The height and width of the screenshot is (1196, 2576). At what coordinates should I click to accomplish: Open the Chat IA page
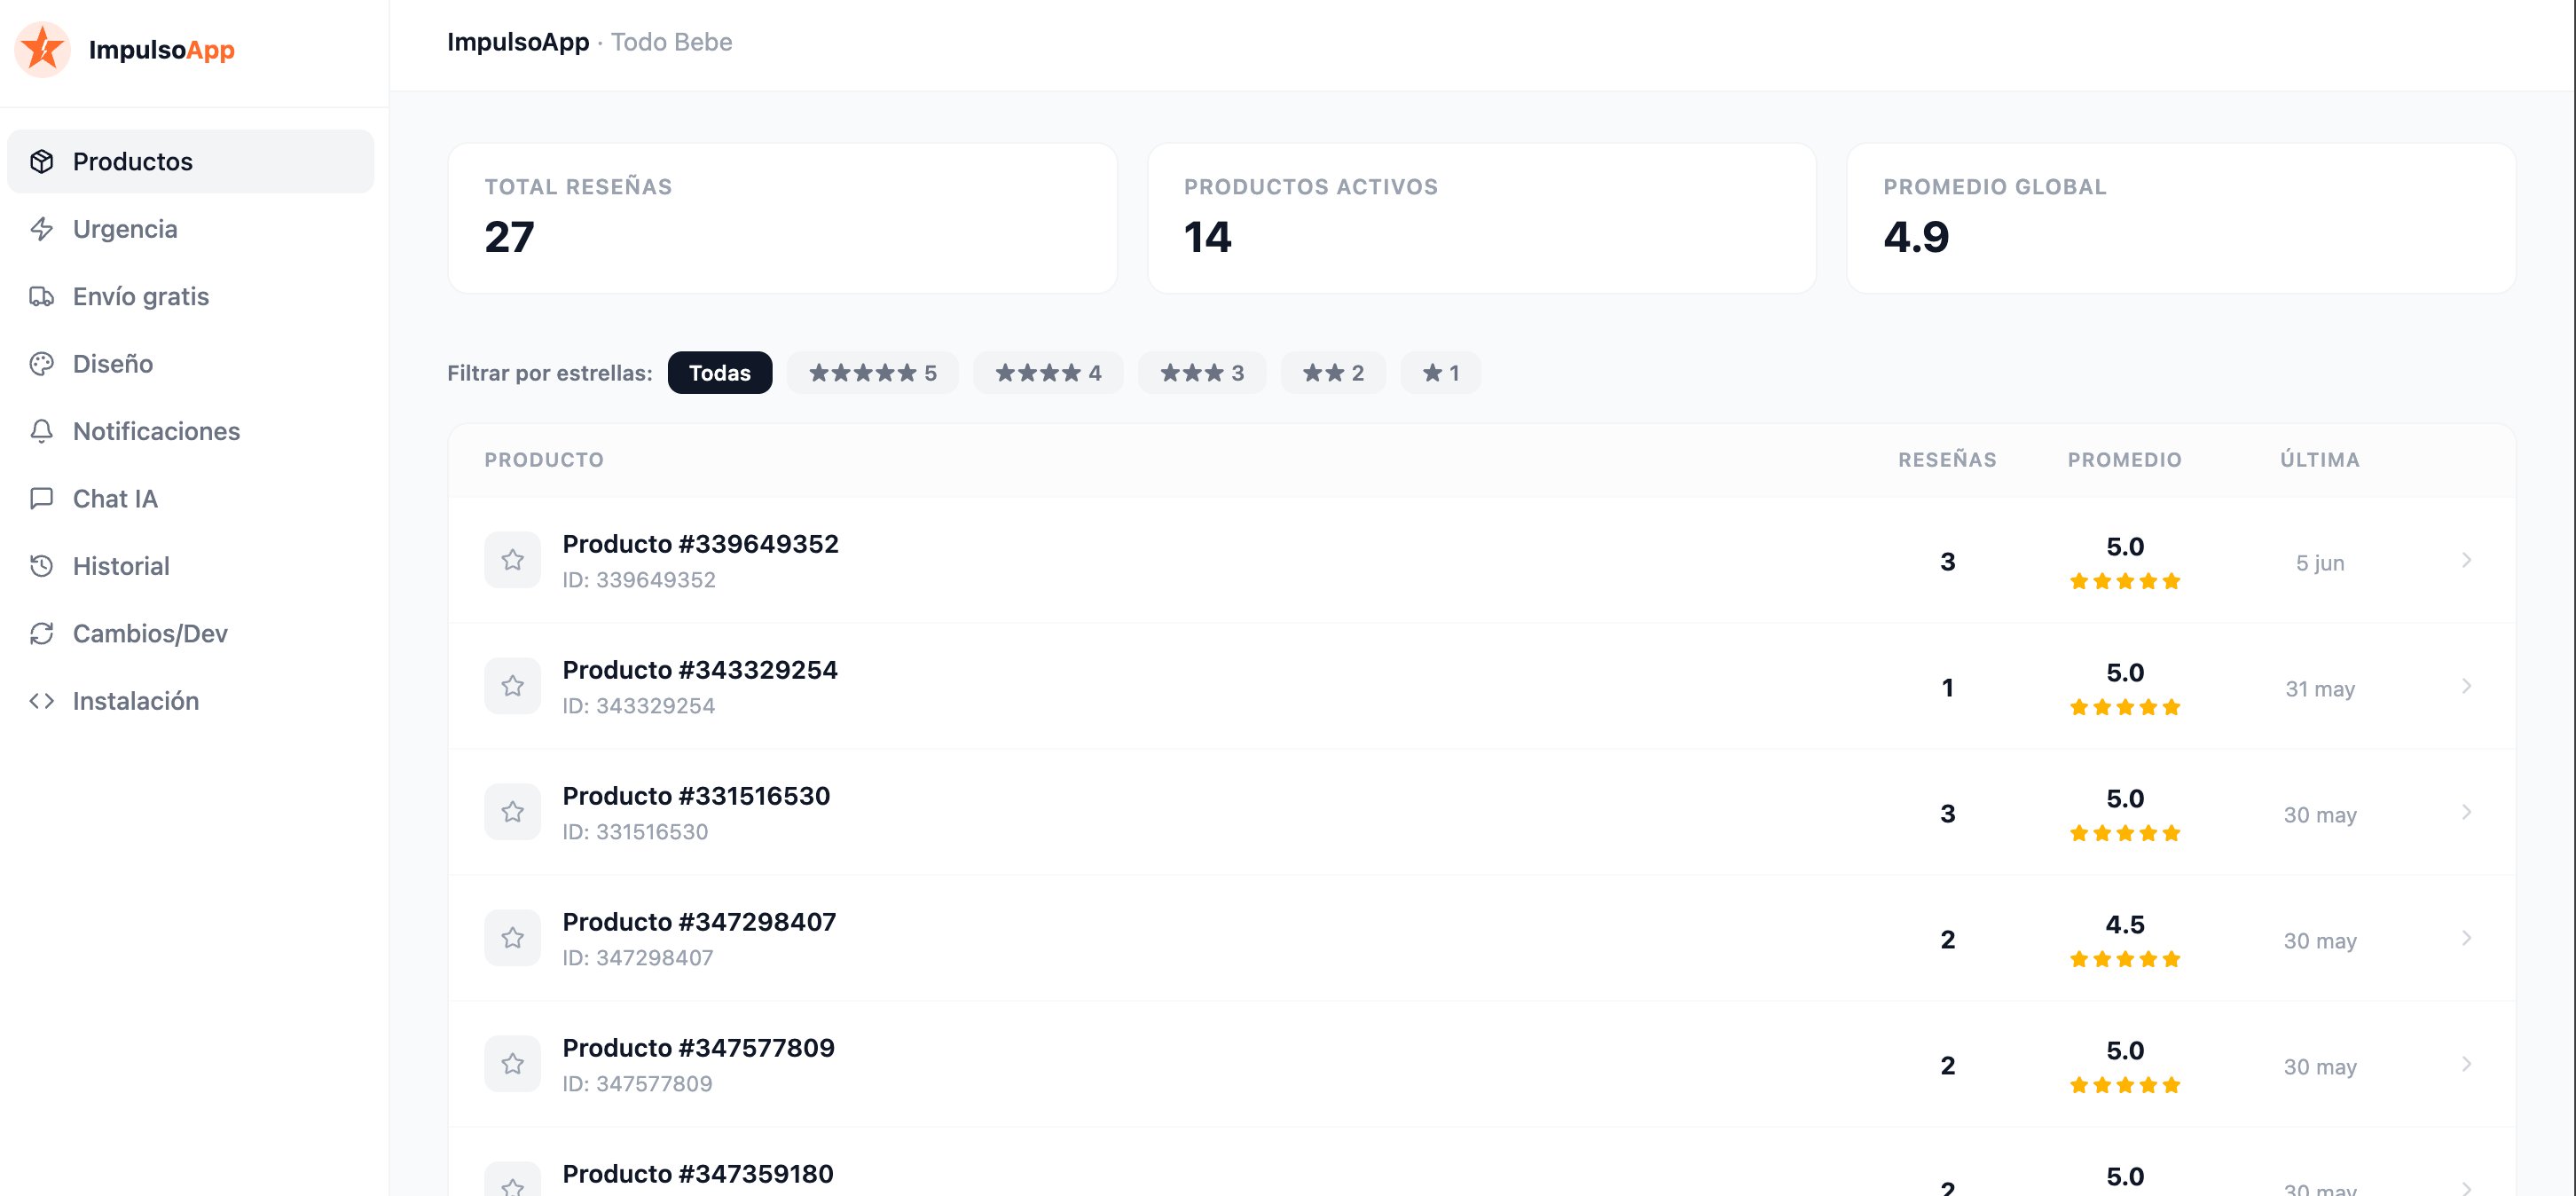click(190, 498)
